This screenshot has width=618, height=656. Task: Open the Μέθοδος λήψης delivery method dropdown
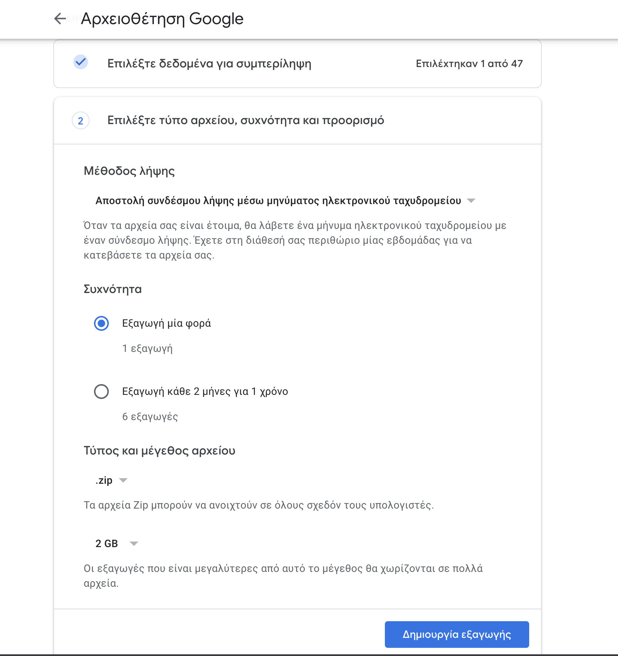[x=285, y=201]
